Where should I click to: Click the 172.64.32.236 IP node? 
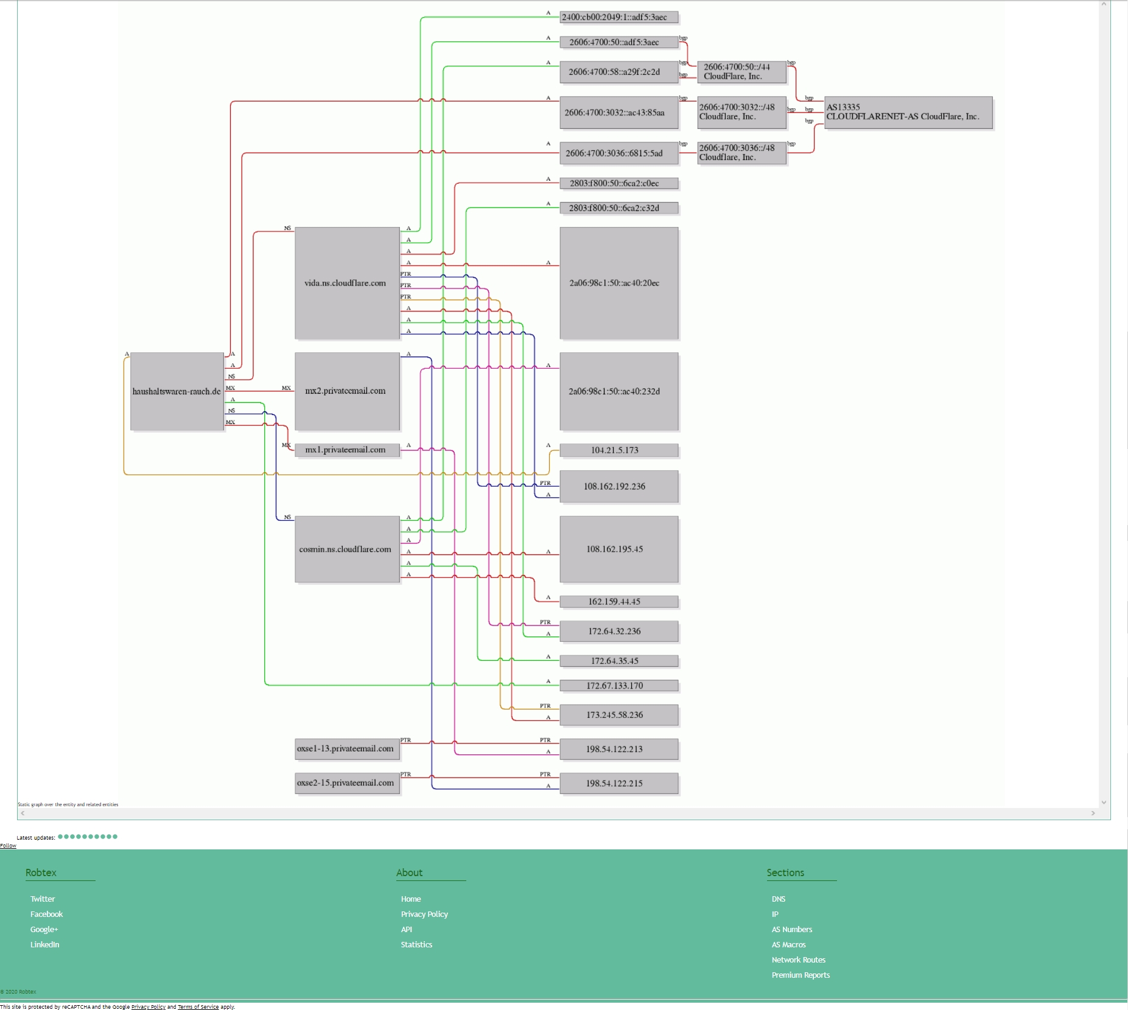point(619,631)
